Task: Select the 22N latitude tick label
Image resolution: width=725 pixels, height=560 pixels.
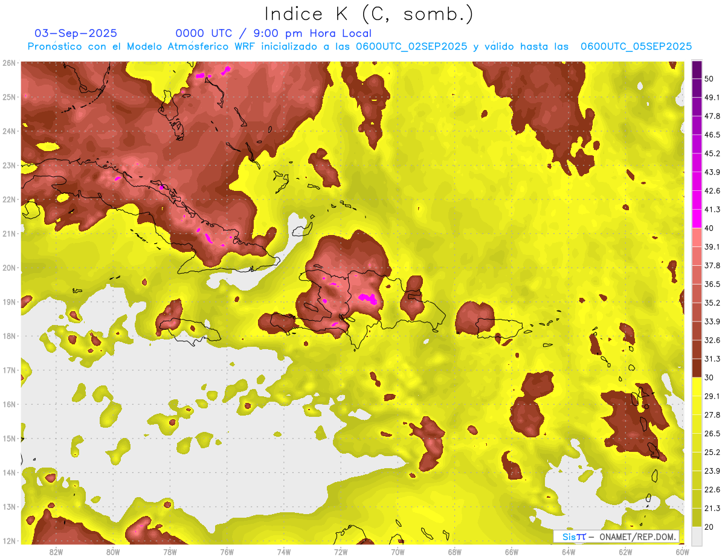Action: 8,199
